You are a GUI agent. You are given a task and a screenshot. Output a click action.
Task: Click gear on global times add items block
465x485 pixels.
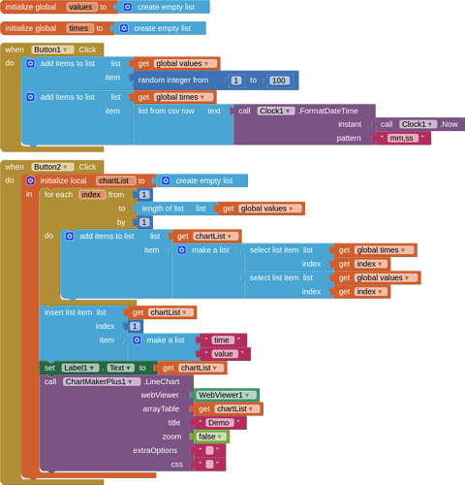30,97
